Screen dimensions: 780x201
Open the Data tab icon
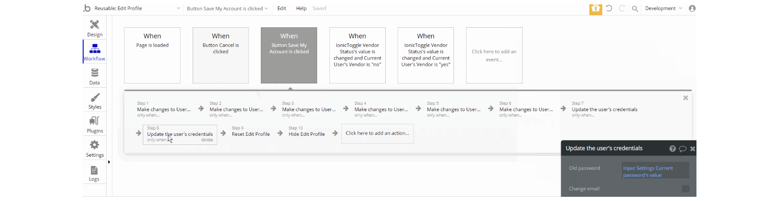point(95,73)
